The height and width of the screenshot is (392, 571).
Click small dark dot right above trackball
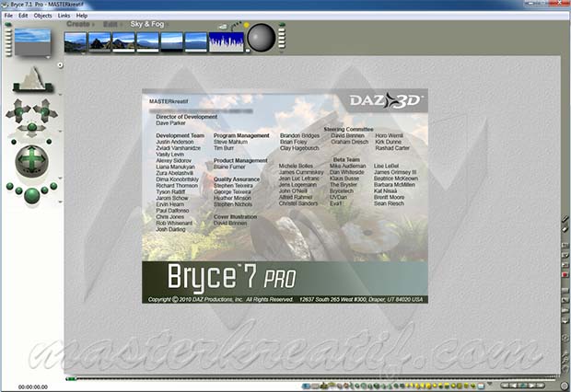pyautogui.click(x=49, y=142)
